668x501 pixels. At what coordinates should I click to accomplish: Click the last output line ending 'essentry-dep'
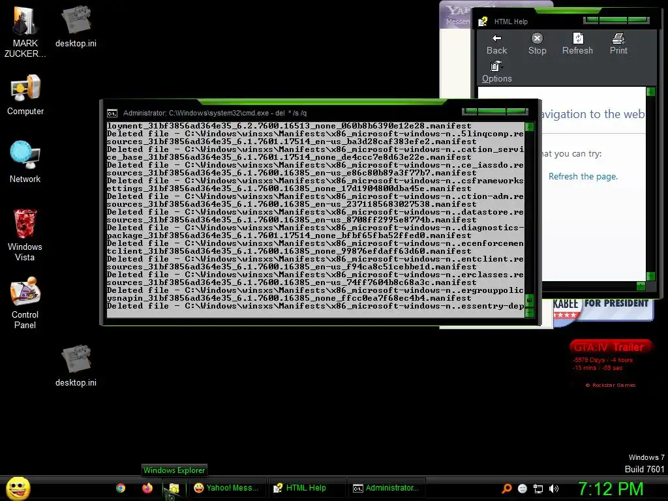pyautogui.click(x=315, y=306)
